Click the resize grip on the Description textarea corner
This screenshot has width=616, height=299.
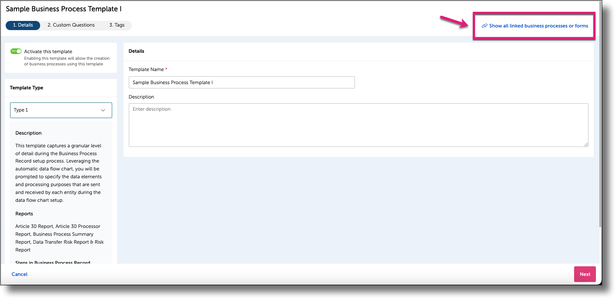(x=586, y=144)
